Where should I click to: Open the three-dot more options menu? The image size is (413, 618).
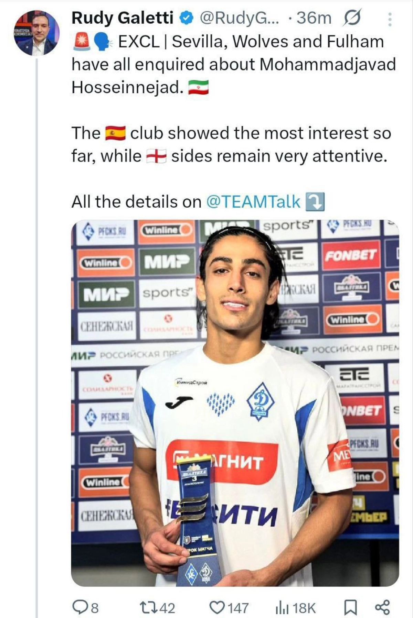point(390,20)
